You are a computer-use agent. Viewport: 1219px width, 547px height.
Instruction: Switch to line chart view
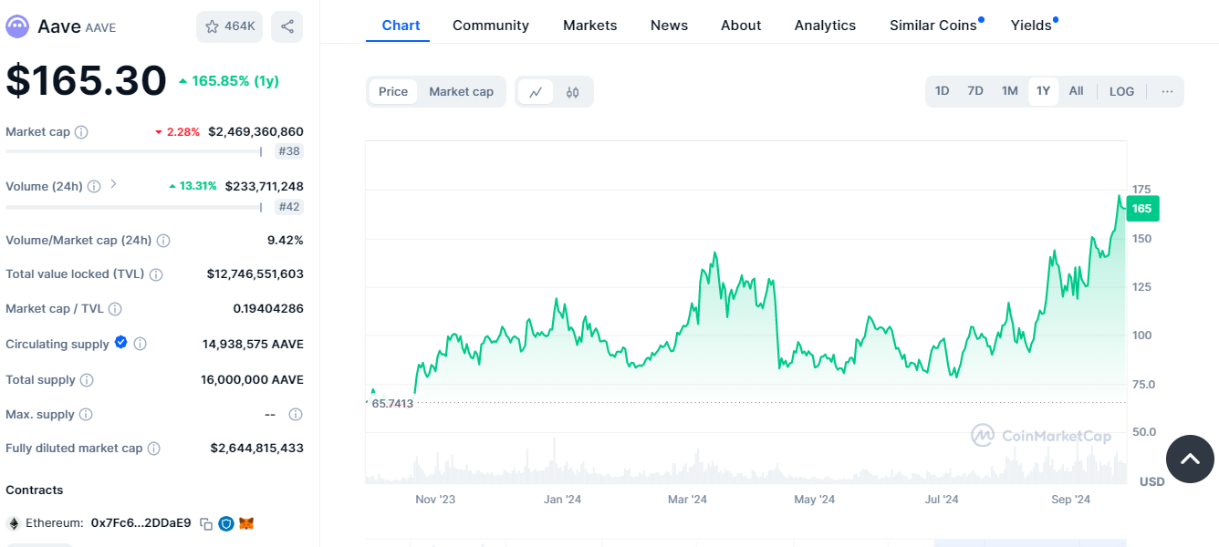(536, 92)
